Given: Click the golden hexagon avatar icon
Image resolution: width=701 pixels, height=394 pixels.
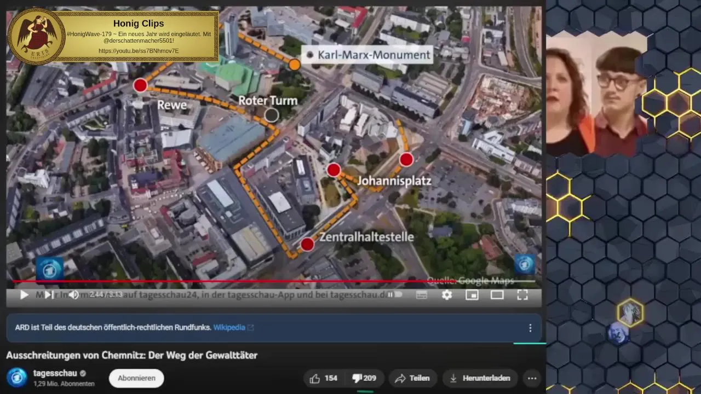Looking at the screenshot, I should [630, 312].
